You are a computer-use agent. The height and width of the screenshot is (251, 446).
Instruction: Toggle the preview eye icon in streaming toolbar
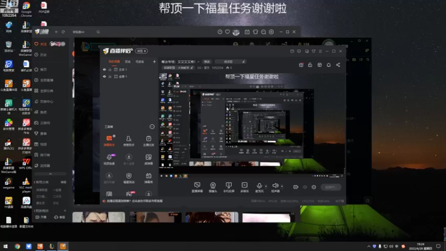(305, 187)
